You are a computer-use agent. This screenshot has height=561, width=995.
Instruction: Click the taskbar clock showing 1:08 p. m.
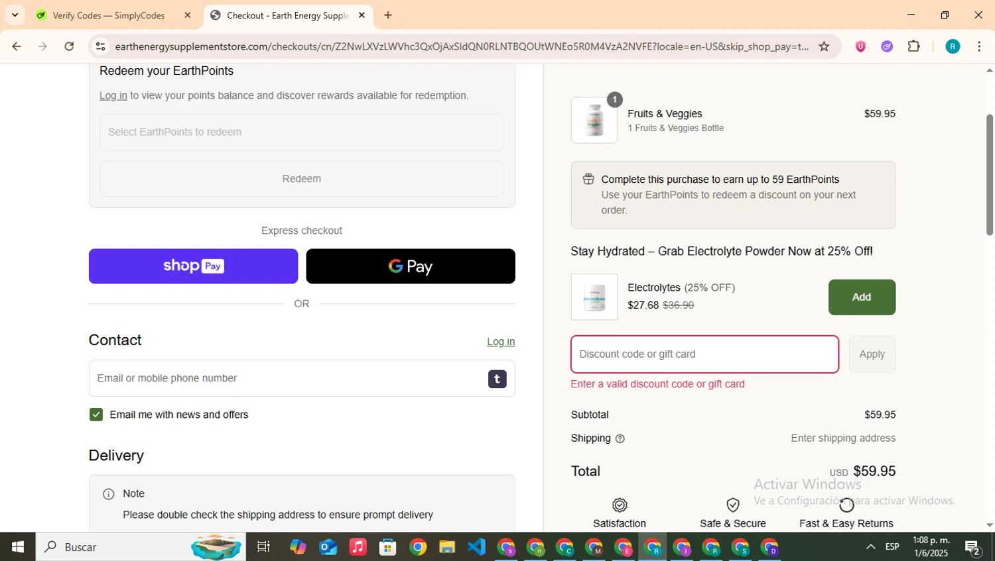tap(931, 547)
